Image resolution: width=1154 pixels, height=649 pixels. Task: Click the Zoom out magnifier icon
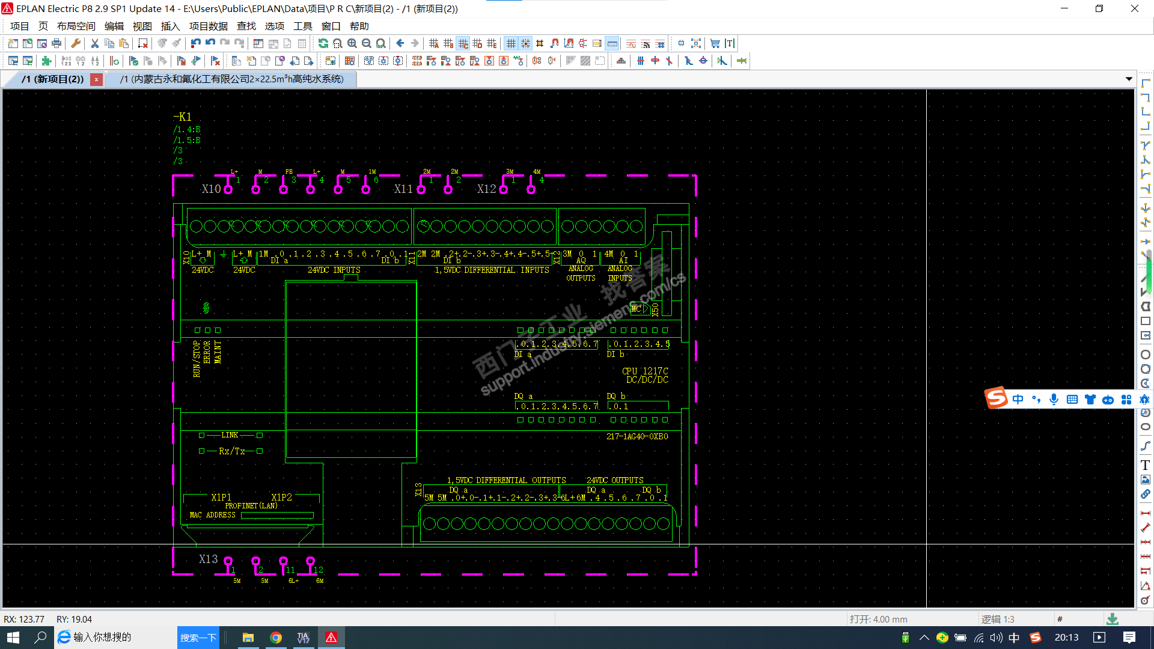click(367, 43)
